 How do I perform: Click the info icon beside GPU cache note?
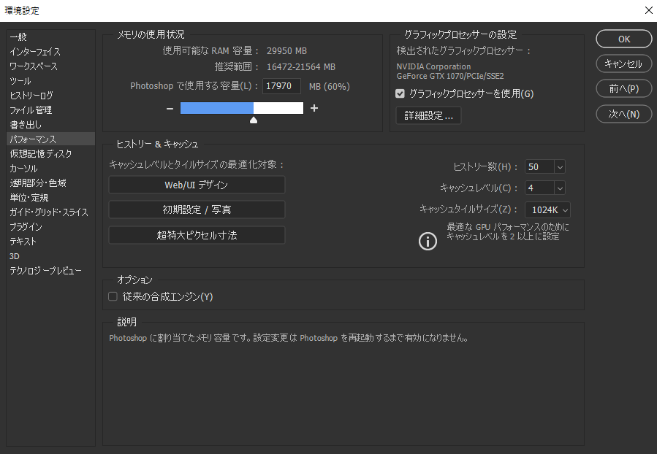coord(428,242)
